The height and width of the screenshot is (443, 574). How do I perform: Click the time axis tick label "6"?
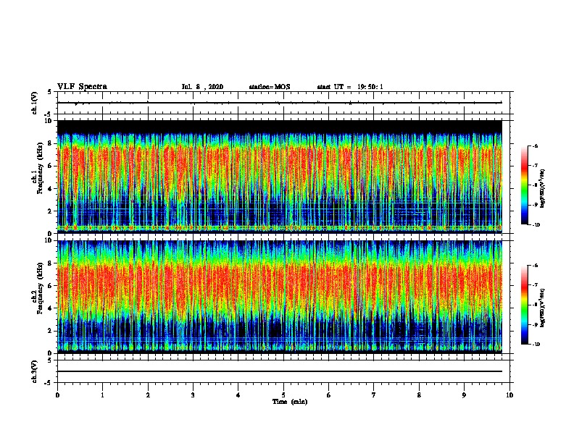click(x=329, y=395)
